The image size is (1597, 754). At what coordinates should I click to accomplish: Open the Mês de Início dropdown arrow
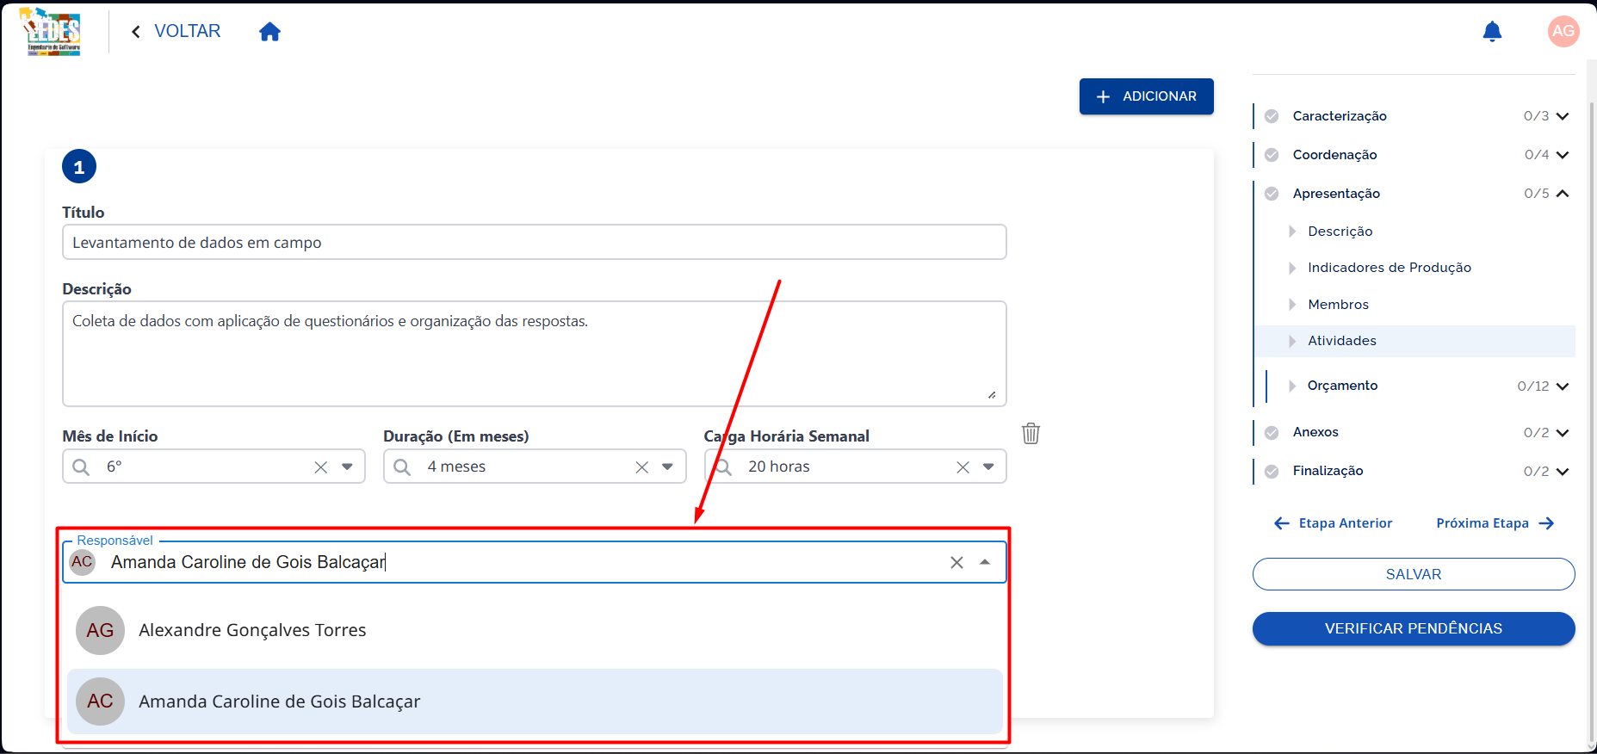point(347,467)
